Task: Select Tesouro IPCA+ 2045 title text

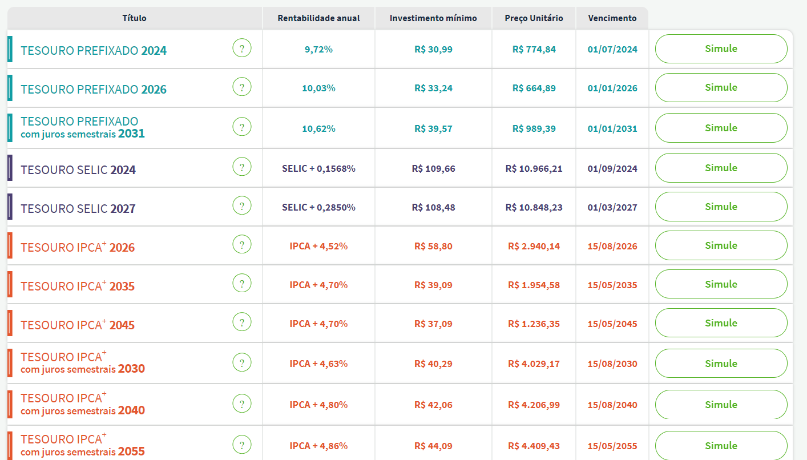Action: (78, 325)
